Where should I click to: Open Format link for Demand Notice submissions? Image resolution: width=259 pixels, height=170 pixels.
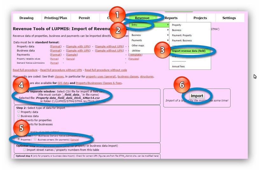click(x=54, y=63)
